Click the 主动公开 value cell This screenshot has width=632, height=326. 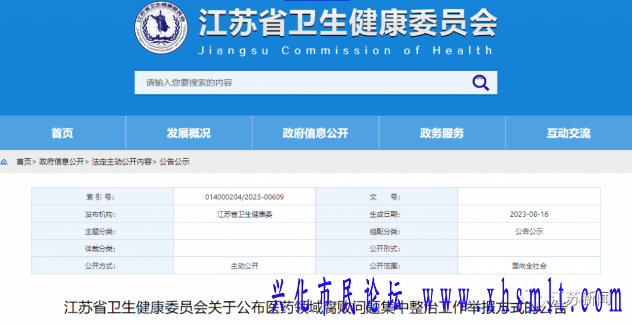pyautogui.click(x=244, y=266)
